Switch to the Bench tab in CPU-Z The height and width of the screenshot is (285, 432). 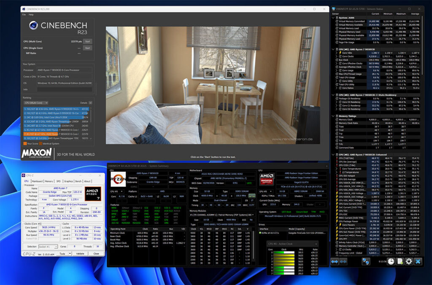pos(79,181)
